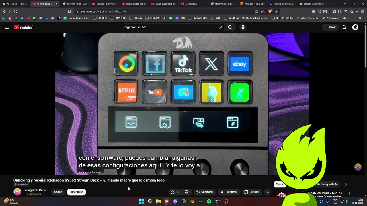Image resolution: width=367 pixels, height=206 pixels.
Task: Open Brave Shields lion icon
Action: (270, 11)
